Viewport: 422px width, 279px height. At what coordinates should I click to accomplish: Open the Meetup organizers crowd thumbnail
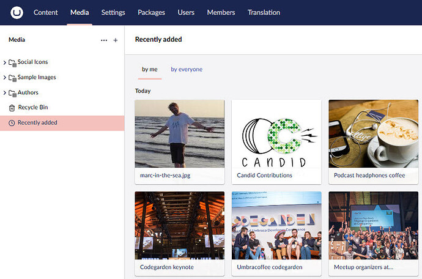(373, 225)
